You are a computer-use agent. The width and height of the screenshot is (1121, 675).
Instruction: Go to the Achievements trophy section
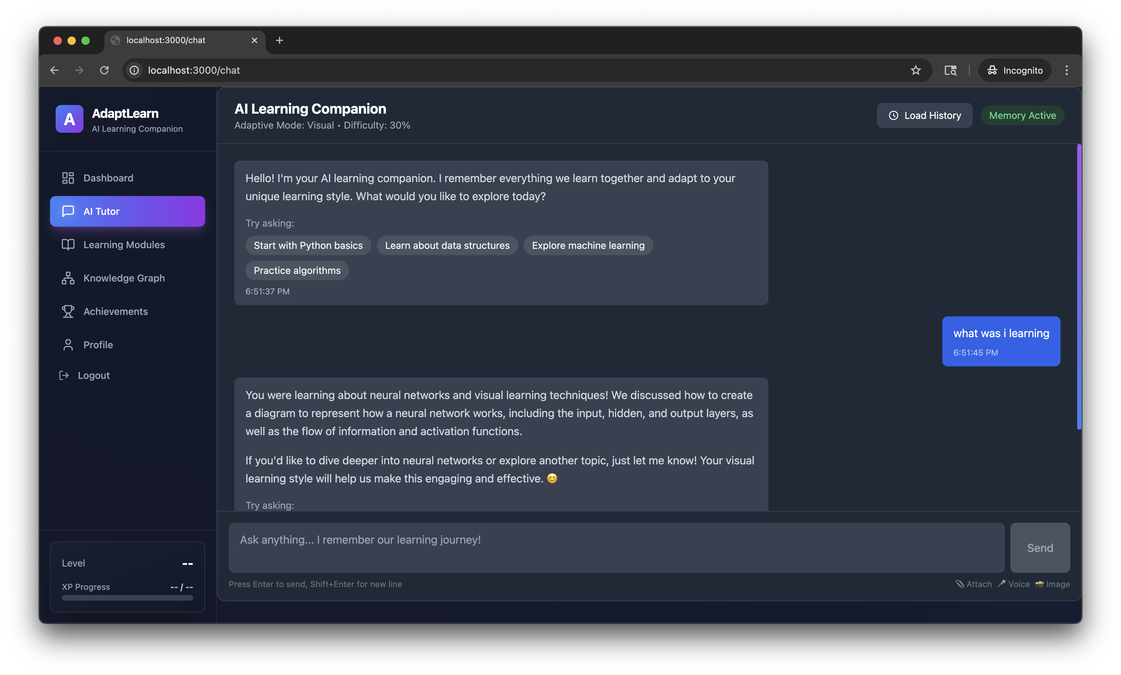pos(115,311)
